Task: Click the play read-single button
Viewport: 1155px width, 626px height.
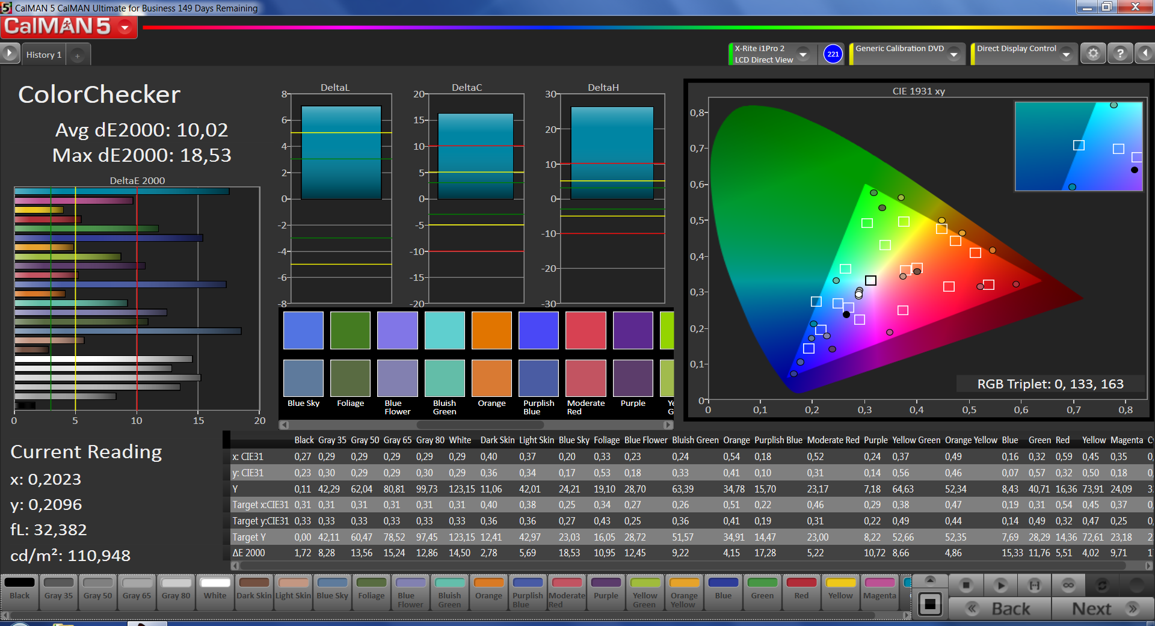Action: click(x=1000, y=585)
